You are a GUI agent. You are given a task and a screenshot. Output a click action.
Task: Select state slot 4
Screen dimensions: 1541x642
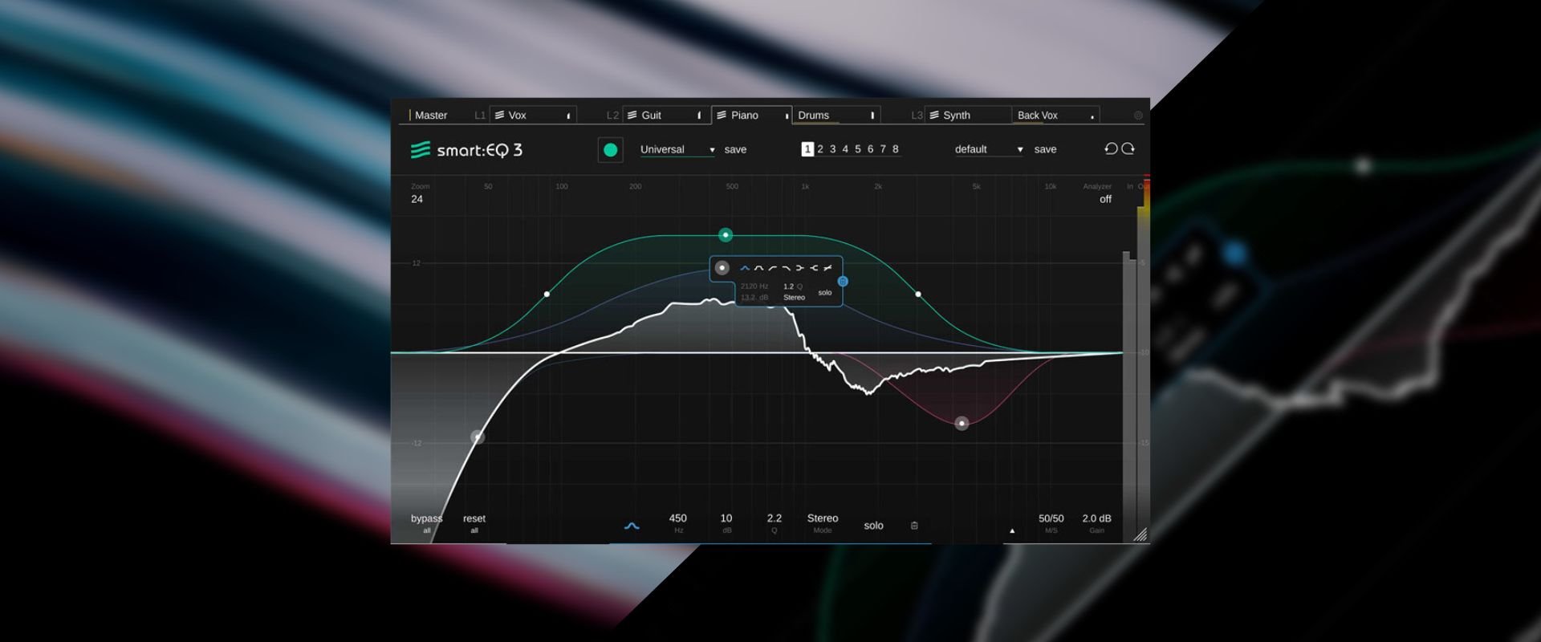[845, 149]
